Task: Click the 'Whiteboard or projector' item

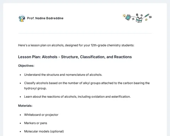Action: (x=41, y=115)
